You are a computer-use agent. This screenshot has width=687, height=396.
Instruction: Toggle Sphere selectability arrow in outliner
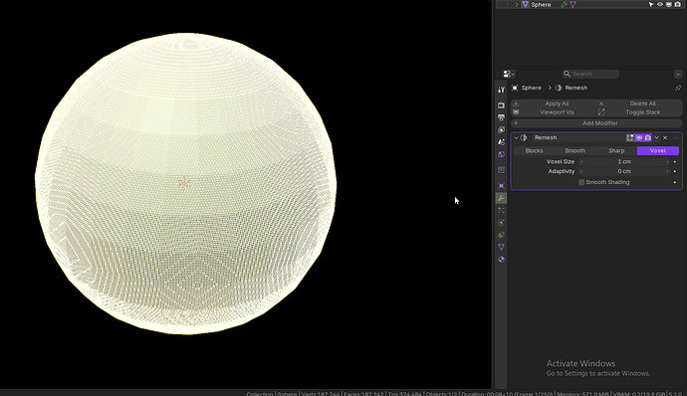[651, 4]
